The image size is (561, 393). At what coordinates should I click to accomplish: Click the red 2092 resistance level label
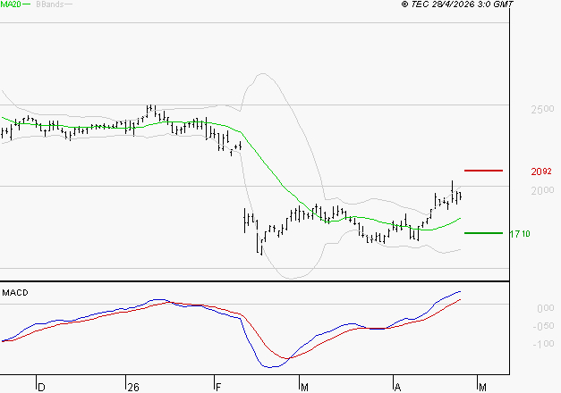click(541, 171)
